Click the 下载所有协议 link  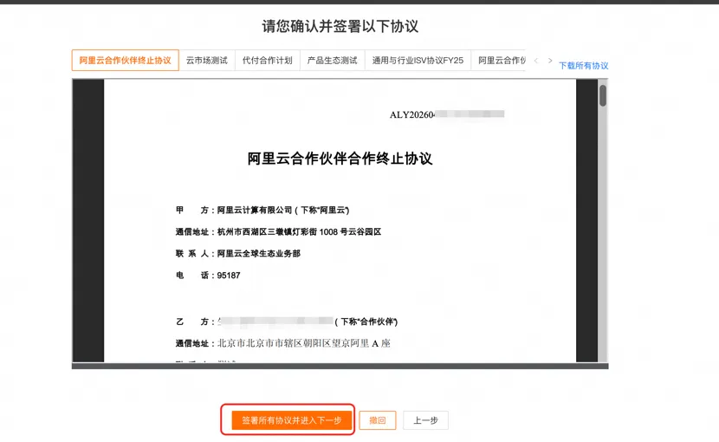click(583, 66)
